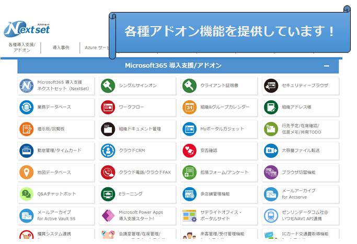
Task: Click the 組織アドレス帳 text
Action: click(x=296, y=107)
